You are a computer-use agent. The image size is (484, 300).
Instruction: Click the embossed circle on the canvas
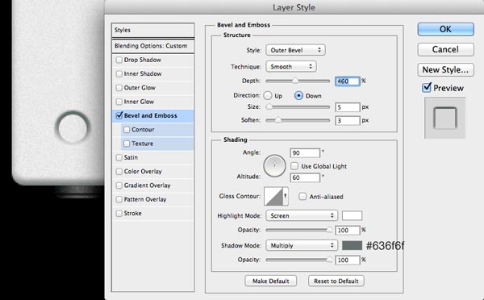click(x=73, y=127)
